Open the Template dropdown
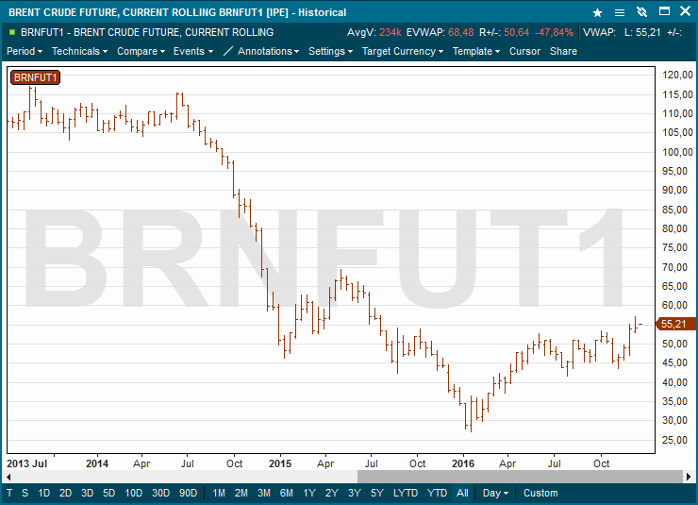698x505 pixels. pos(476,51)
